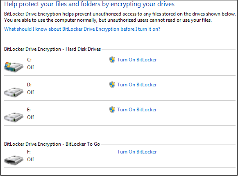Click the F: removable drive icon

[x=14, y=160]
